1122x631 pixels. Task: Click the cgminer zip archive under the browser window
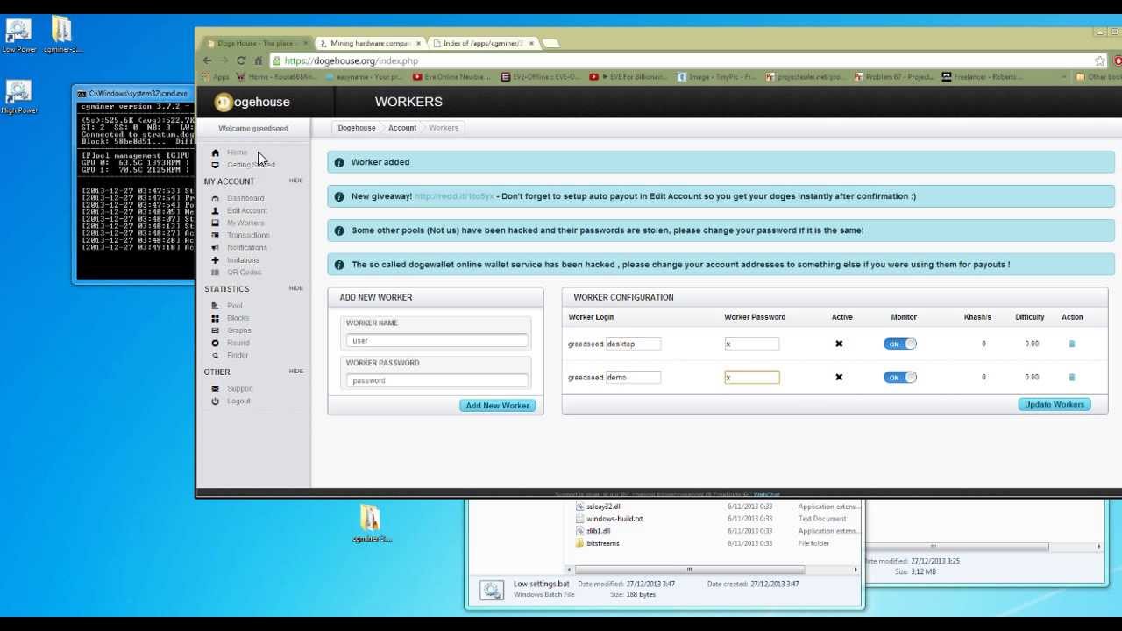(x=371, y=523)
